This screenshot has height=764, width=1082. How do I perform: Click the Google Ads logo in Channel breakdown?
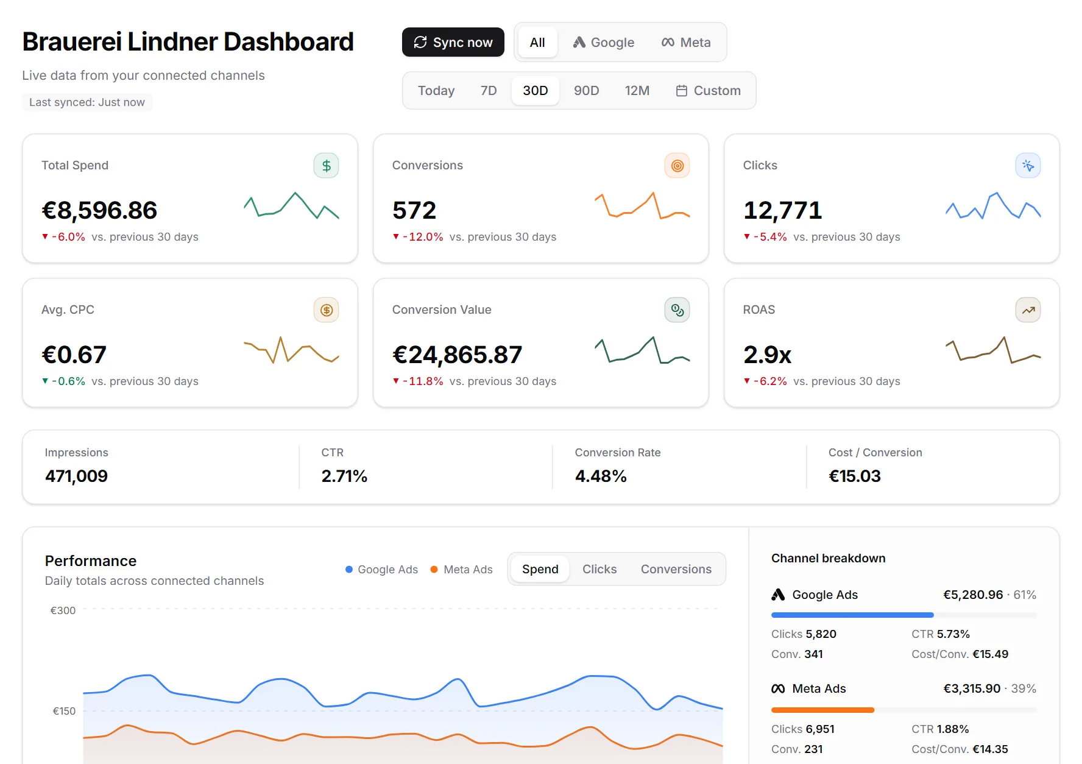click(x=778, y=595)
